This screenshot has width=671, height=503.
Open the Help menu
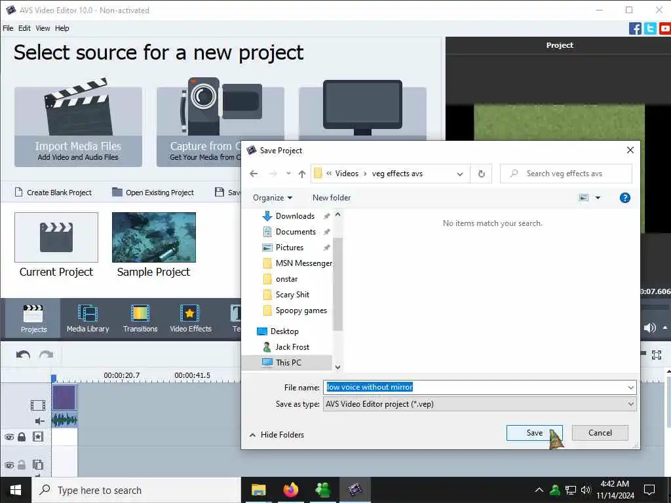point(62,28)
